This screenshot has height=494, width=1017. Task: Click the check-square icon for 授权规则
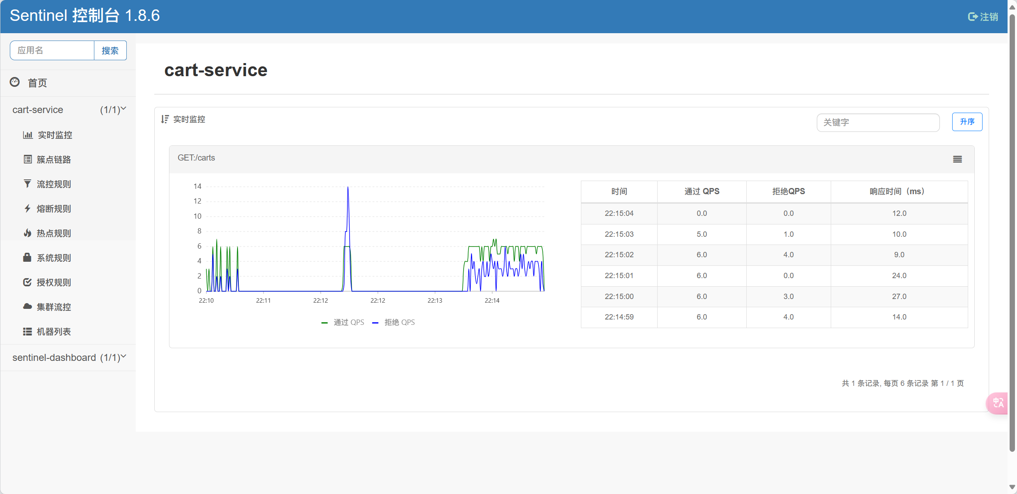click(27, 282)
